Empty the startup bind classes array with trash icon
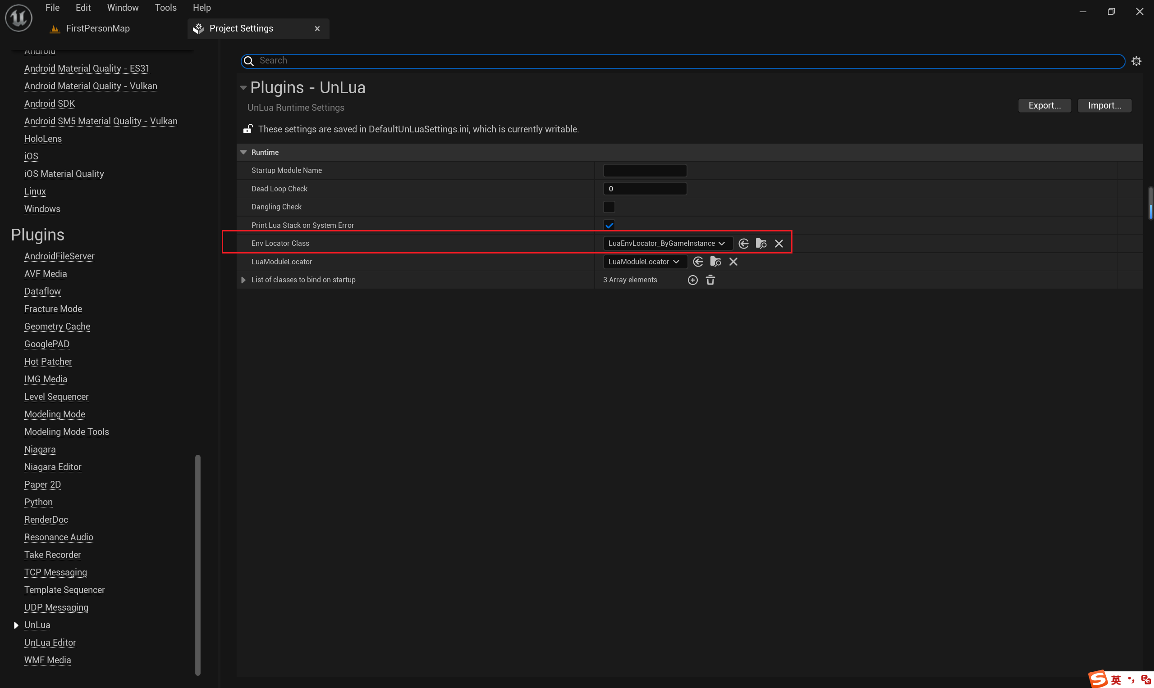This screenshot has width=1154, height=688. tap(710, 280)
